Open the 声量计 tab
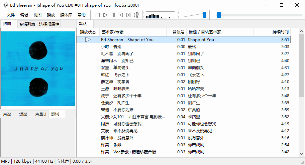This screenshot has height=165, width=305. [x=41, y=115]
